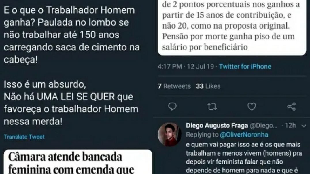
Task: Open the @Diego... username handle
Action: pos(264,126)
